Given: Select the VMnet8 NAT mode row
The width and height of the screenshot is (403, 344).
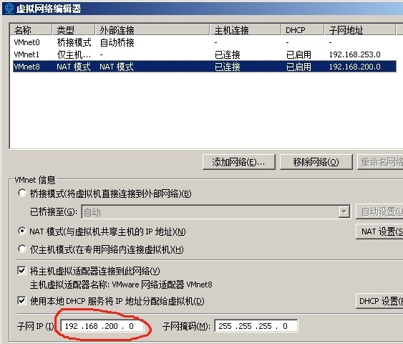Looking at the screenshot, I should (205, 67).
